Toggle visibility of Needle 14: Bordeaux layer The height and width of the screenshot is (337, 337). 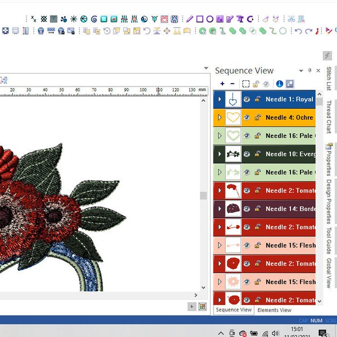[247, 209]
